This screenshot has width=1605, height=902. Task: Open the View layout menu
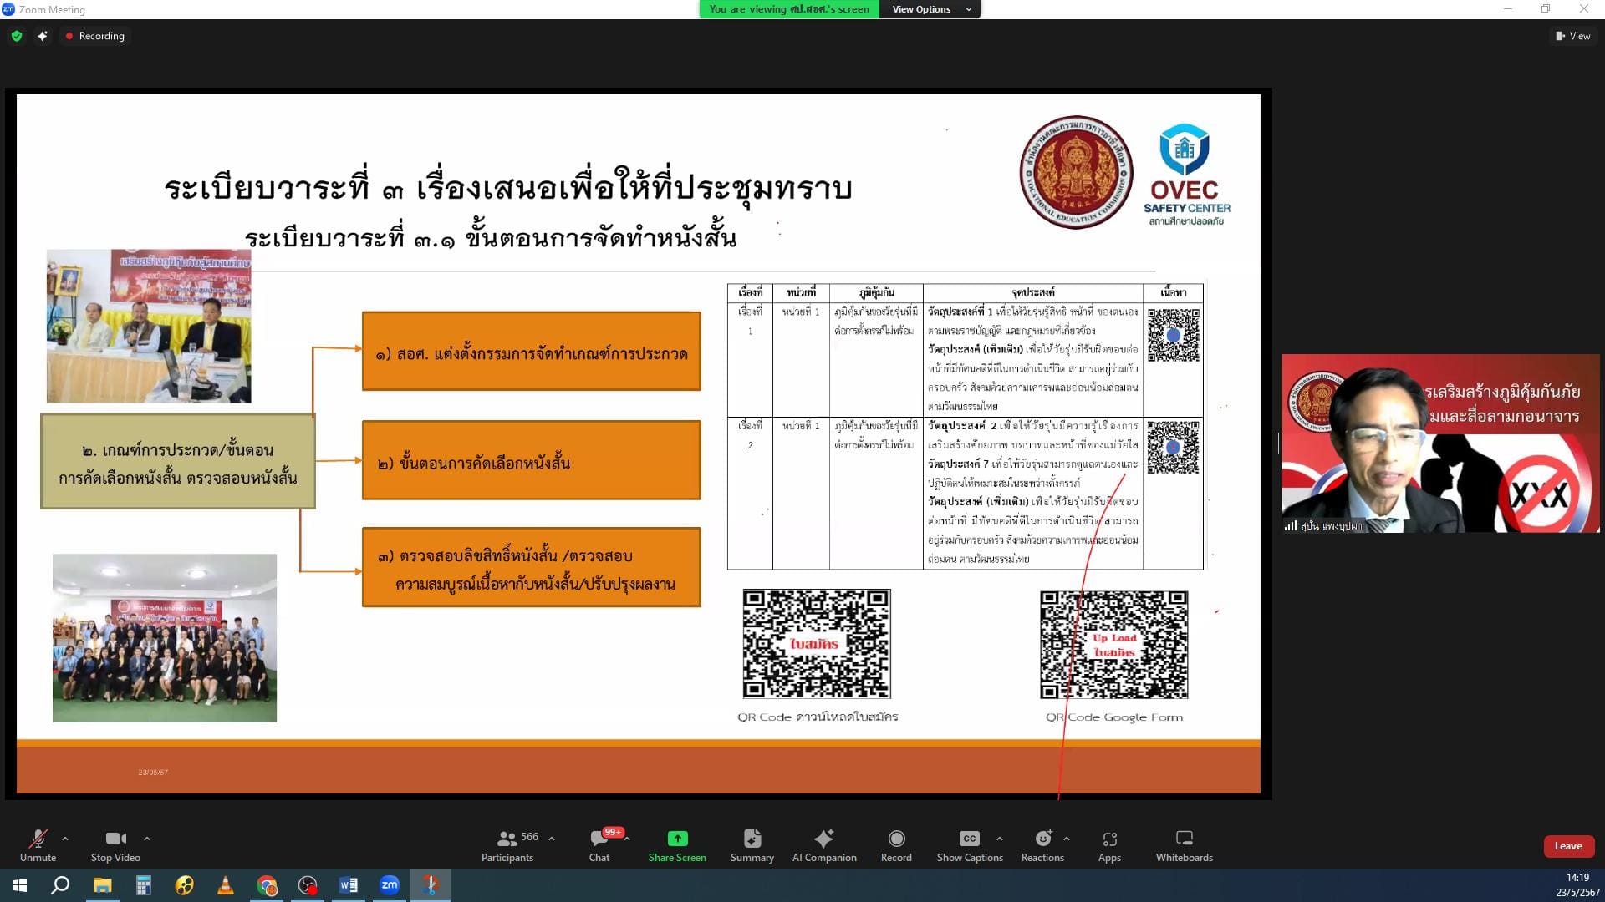point(1572,36)
